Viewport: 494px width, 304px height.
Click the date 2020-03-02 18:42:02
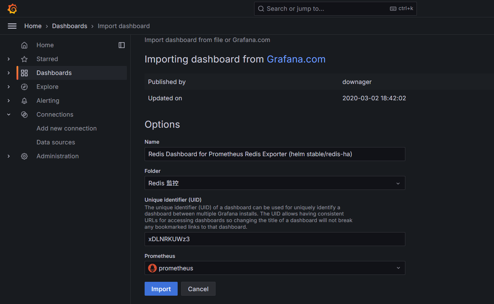coord(374,98)
